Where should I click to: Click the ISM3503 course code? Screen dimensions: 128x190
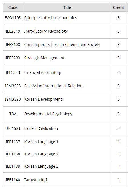coord(13,86)
